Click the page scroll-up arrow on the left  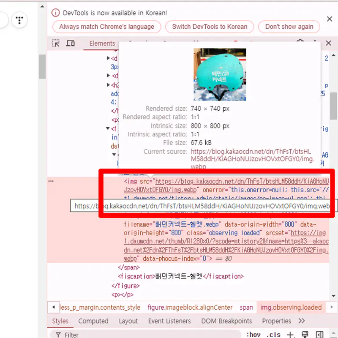point(42,6)
